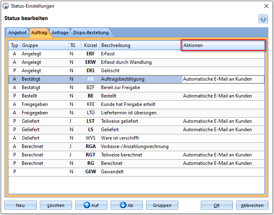The image size is (274, 215).
Task: Select the BE status code
Action: click(x=91, y=96)
